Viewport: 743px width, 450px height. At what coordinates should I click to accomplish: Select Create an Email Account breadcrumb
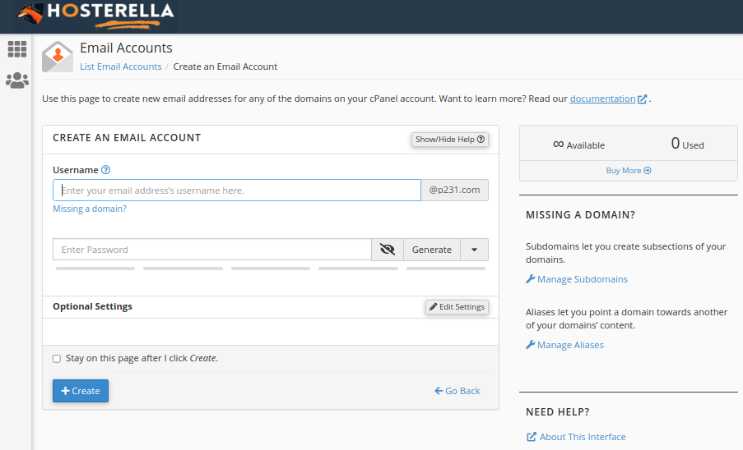coord(225,67)
